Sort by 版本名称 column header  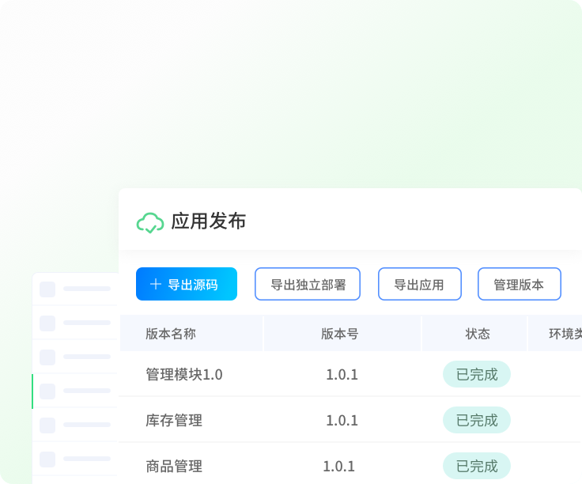(x=171, y=334)
